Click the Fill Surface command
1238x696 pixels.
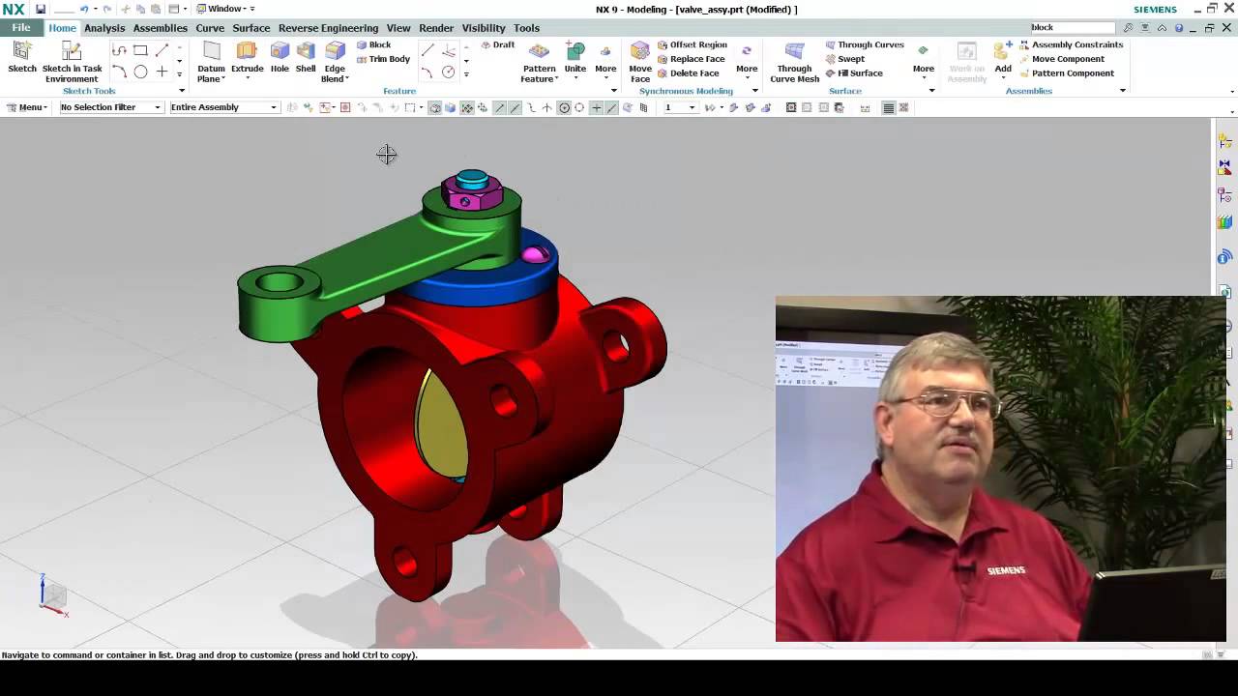[854, 73]
